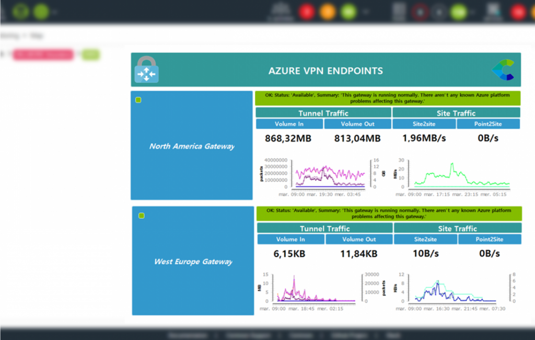Click West Europe gateway OK status message
The height and width of the screenshot is (340, 535).
coord(389,213)
